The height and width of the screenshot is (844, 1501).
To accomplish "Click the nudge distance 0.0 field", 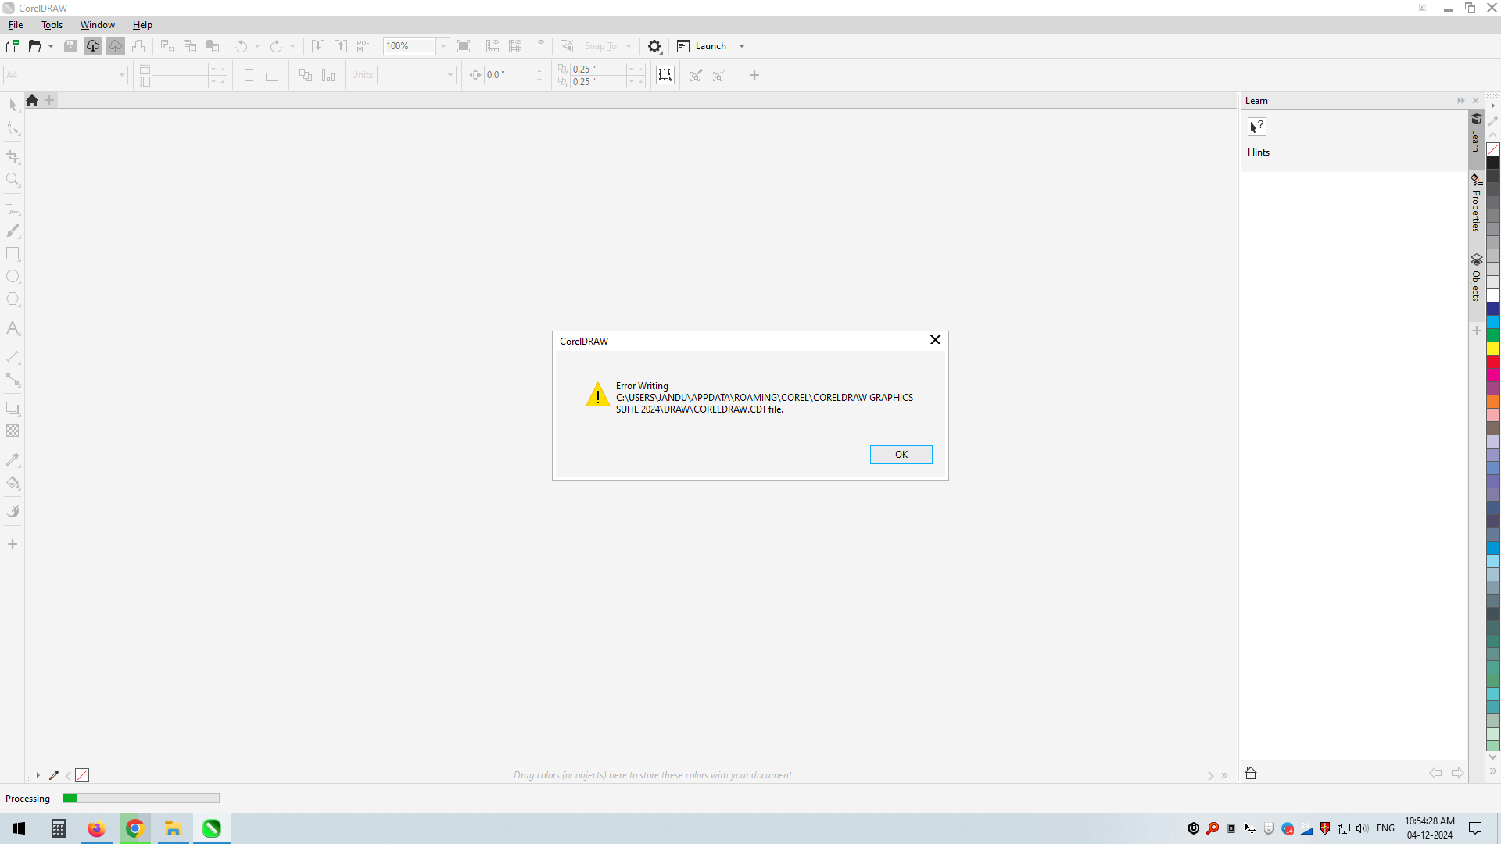I will coord(508,75).
